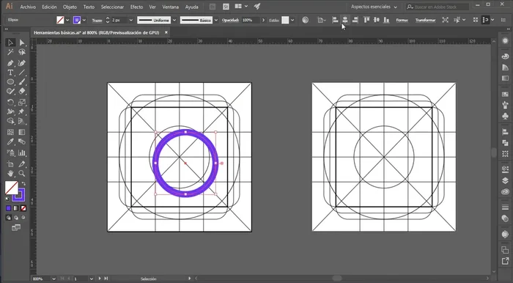This screenshot has width=513, height=283.
Task: Enable Draw Inside mode
Action: coord(23,218)
